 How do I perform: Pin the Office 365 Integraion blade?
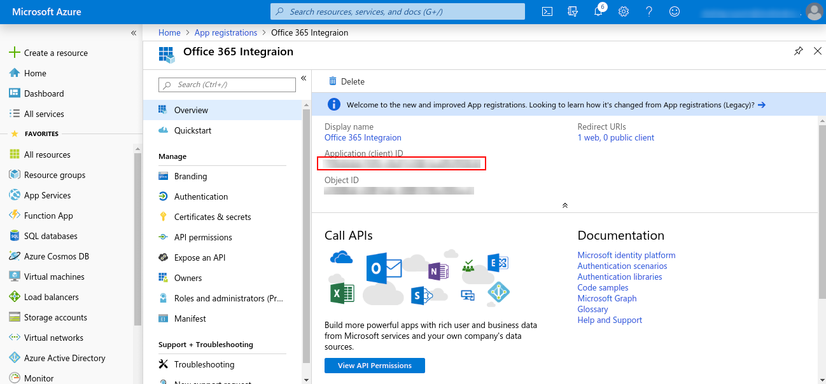click(x=799, y=51)
